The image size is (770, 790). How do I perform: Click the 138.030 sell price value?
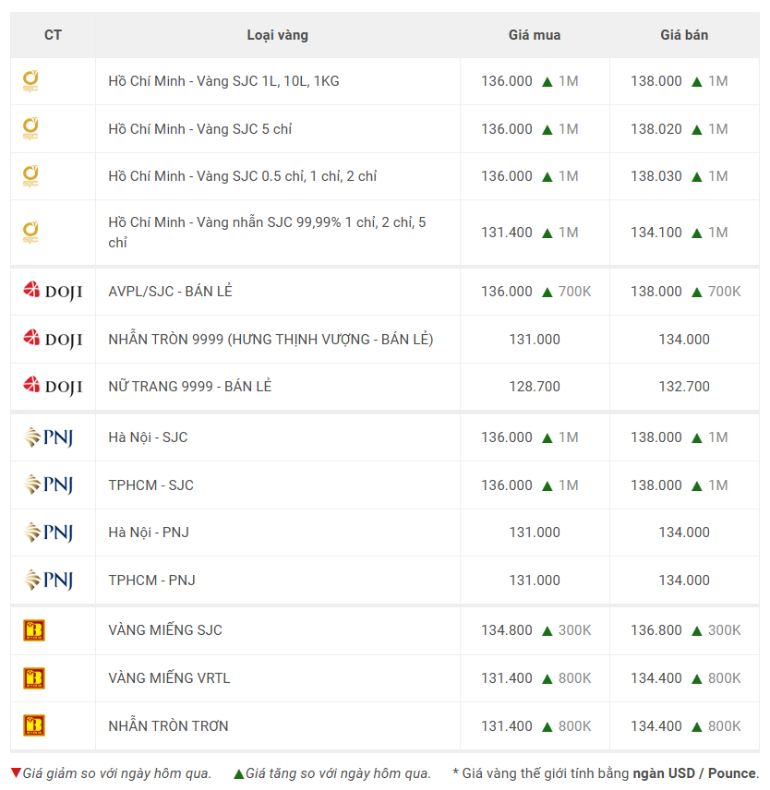656,176
